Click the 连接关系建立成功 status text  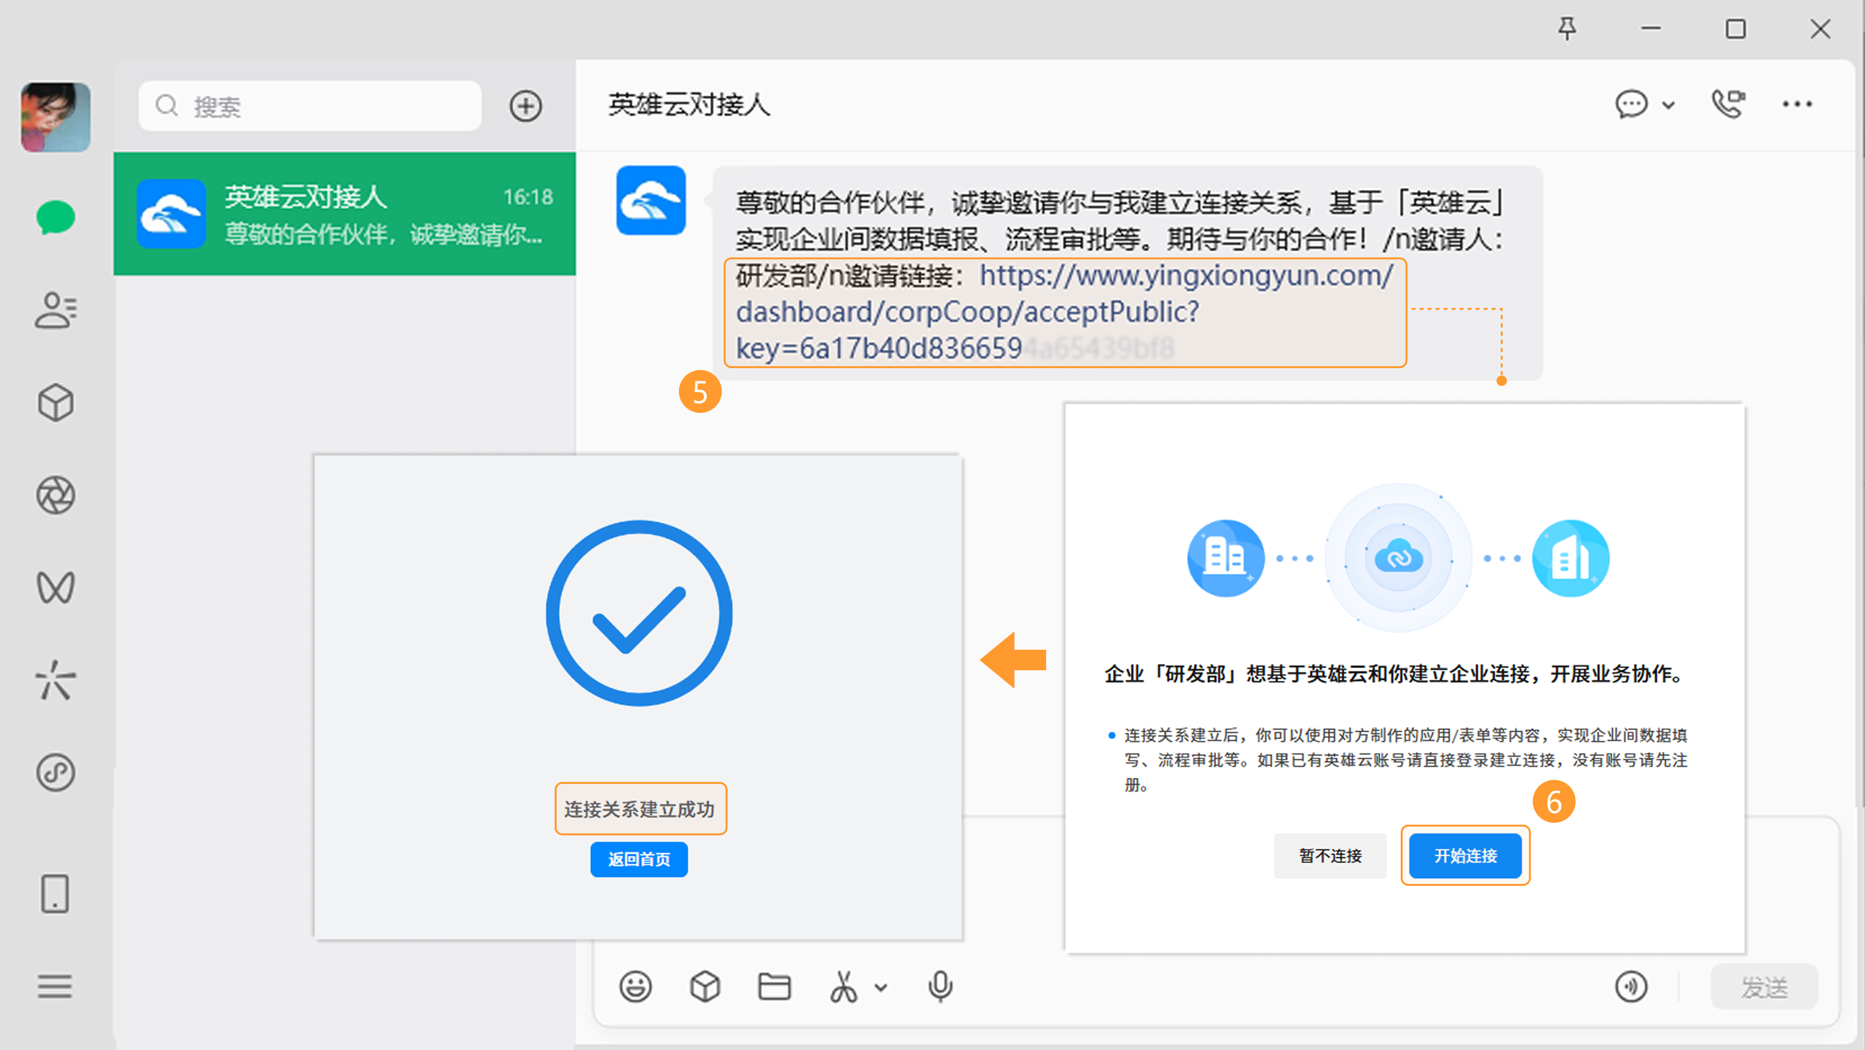pyautogui.click(x=640, y=809)
